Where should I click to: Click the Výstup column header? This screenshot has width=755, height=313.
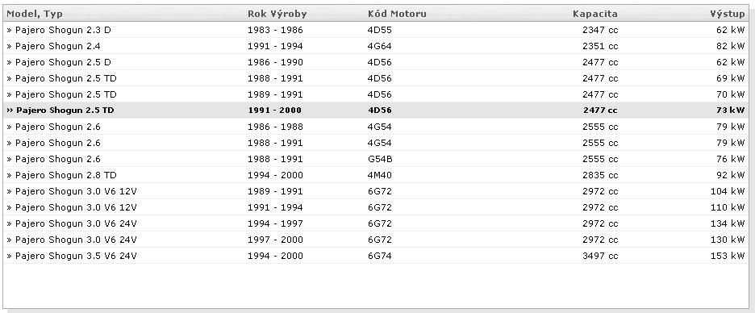(x=727, y=14)
